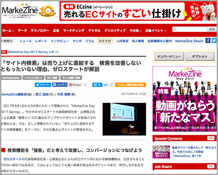This screenshot has height=175, width=218.
Task: Filter articles by インタビュー
Action: [60, 41]
